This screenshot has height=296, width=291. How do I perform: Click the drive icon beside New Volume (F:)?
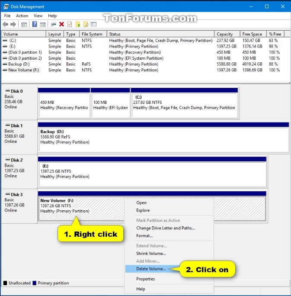[5, 70]
